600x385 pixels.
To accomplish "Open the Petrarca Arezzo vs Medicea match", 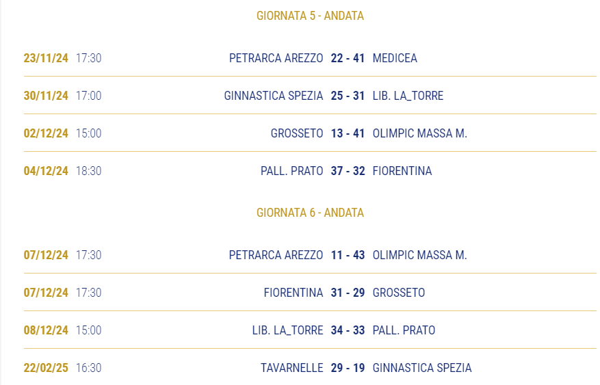I will (x=310, y=58).
